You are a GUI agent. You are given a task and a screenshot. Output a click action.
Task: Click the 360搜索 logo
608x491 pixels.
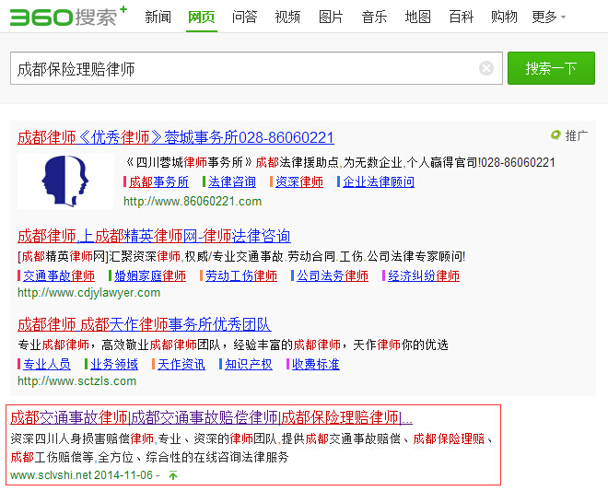64,17
